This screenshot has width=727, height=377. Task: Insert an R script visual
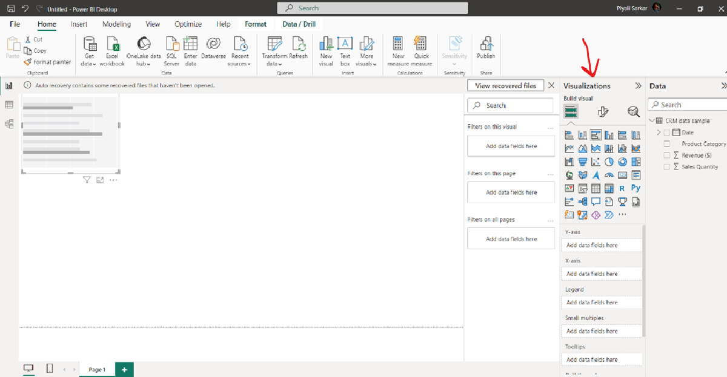click(x=622, y=188)
